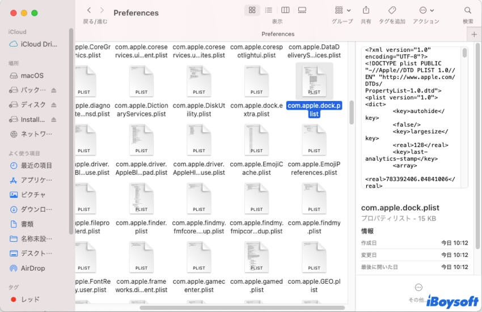Click the sidebar vertical scrollbar
This screenshot has height=312, width=482.
point(71,130)
